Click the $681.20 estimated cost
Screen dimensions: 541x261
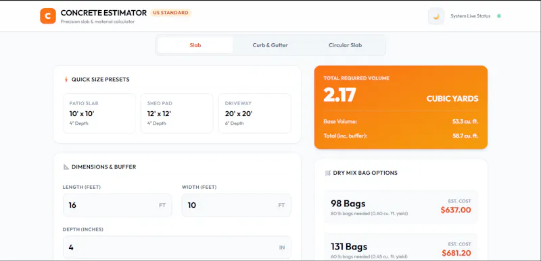[456, 253]
